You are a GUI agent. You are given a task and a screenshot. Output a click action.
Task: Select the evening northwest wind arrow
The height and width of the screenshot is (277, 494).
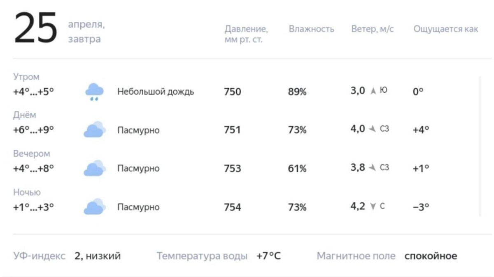(x=372, y=167)
